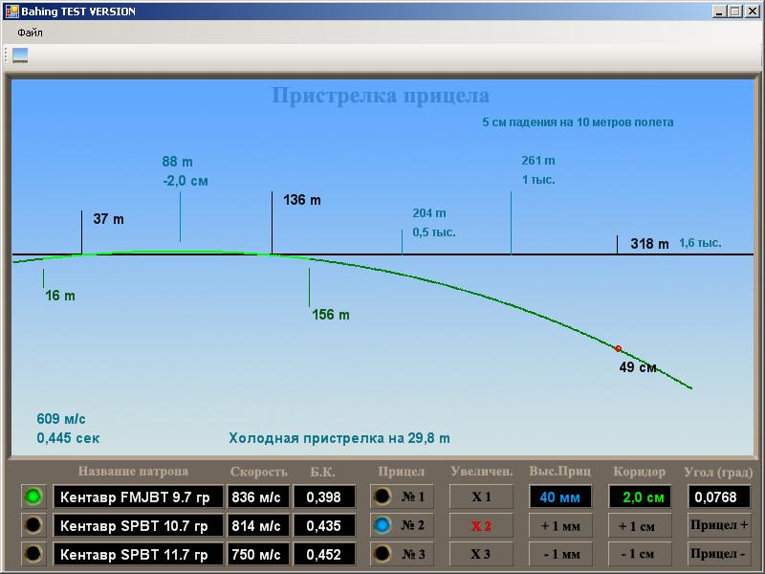Viewport: 765px width, 574px height.
Task: Open the Файл menu
Action: click(x=30, y=33)
